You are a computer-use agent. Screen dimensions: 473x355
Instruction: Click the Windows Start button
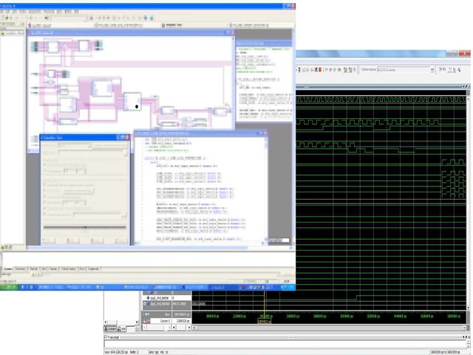point(10,287)
